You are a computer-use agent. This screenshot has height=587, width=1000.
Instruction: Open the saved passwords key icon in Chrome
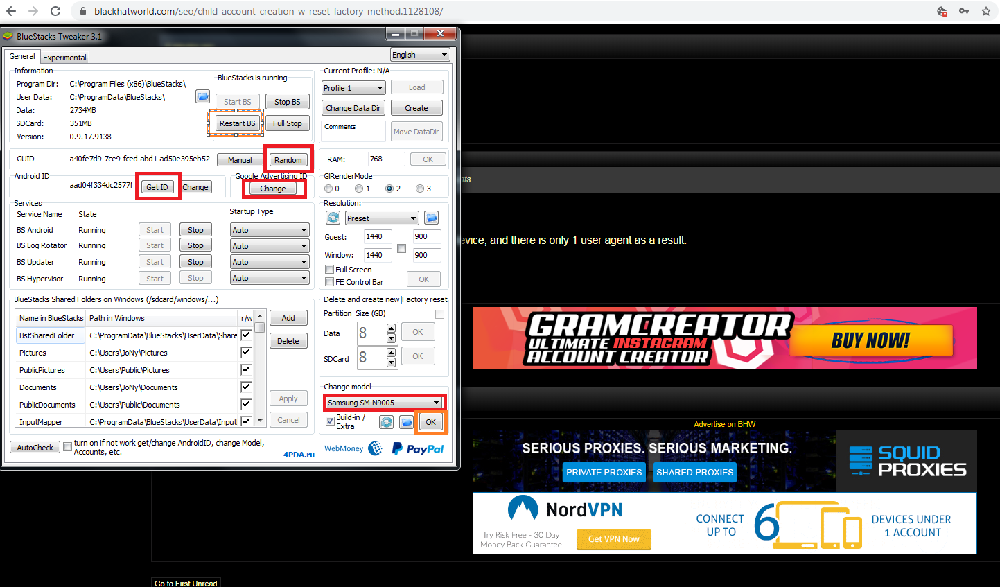coord(964,11)
